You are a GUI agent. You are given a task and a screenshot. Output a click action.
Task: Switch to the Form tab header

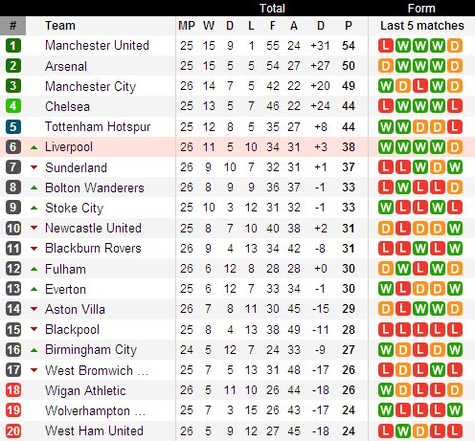(x=421, y=8)
